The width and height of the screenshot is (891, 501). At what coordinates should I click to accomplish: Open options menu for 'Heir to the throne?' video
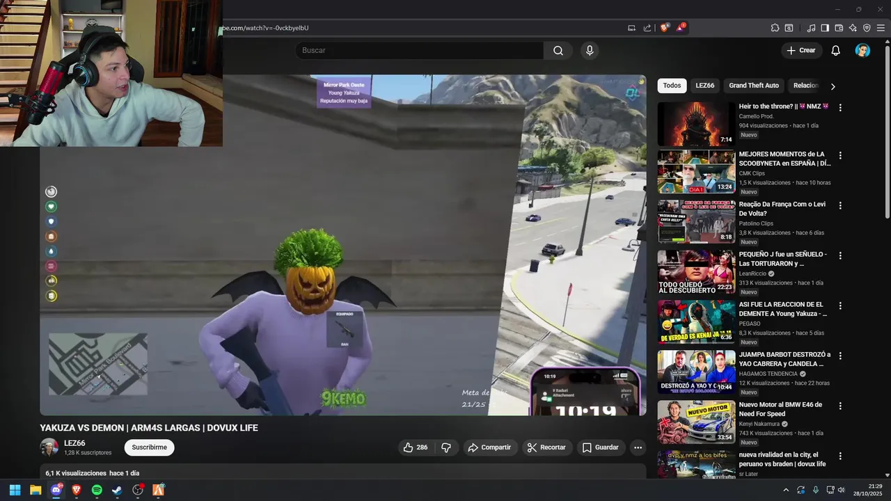(x=840, y=108)
